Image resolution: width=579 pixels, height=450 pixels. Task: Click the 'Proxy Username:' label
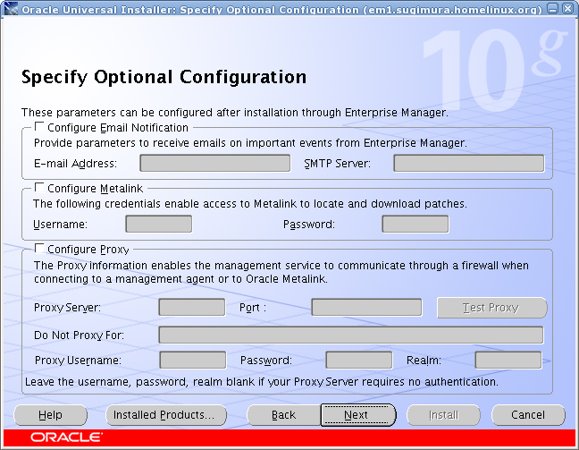coord(78,361)
